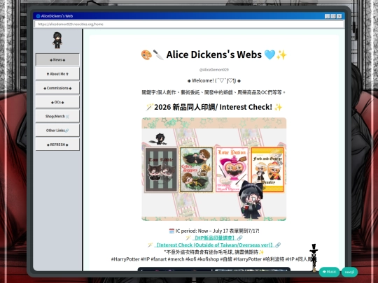The width and height of the screenshot is (378, 283).
Task: Click the top-hat figure near Music button
Action: (x=314, y=257)
